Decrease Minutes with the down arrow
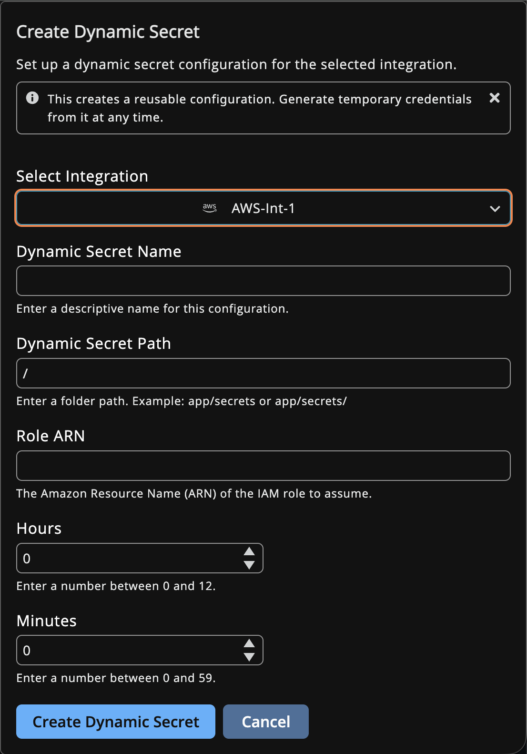The image size is (527, 754). (x=249, y=657)
